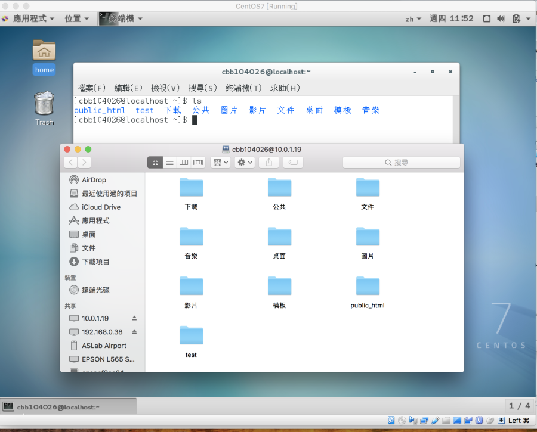Open the Finder action gear menu
The image size is (537, 432).
tap(245, 162)
